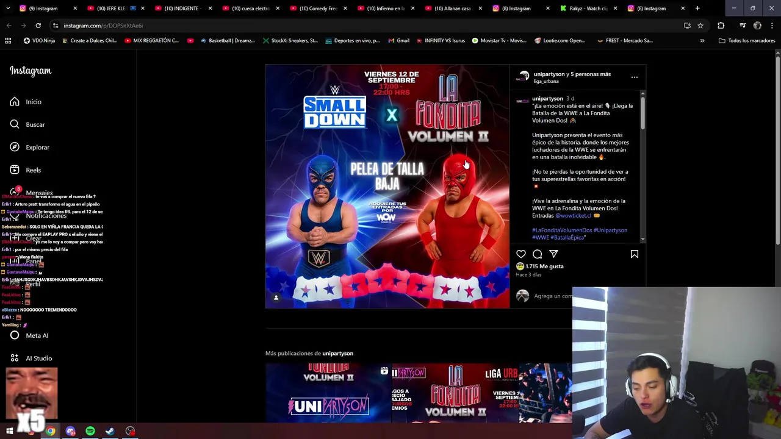Open unipartyson profile from post header
This screenshot has width=781, height=439.
coord(549,74)
